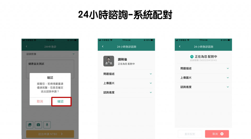The image size is (251, 139).
Task: Dismiss dialog using 取消 in popup
Action: click(x=40, y=101)
